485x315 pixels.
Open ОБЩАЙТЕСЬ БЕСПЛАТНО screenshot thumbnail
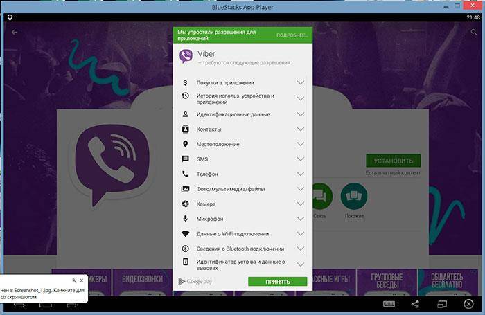click(447, 282)
